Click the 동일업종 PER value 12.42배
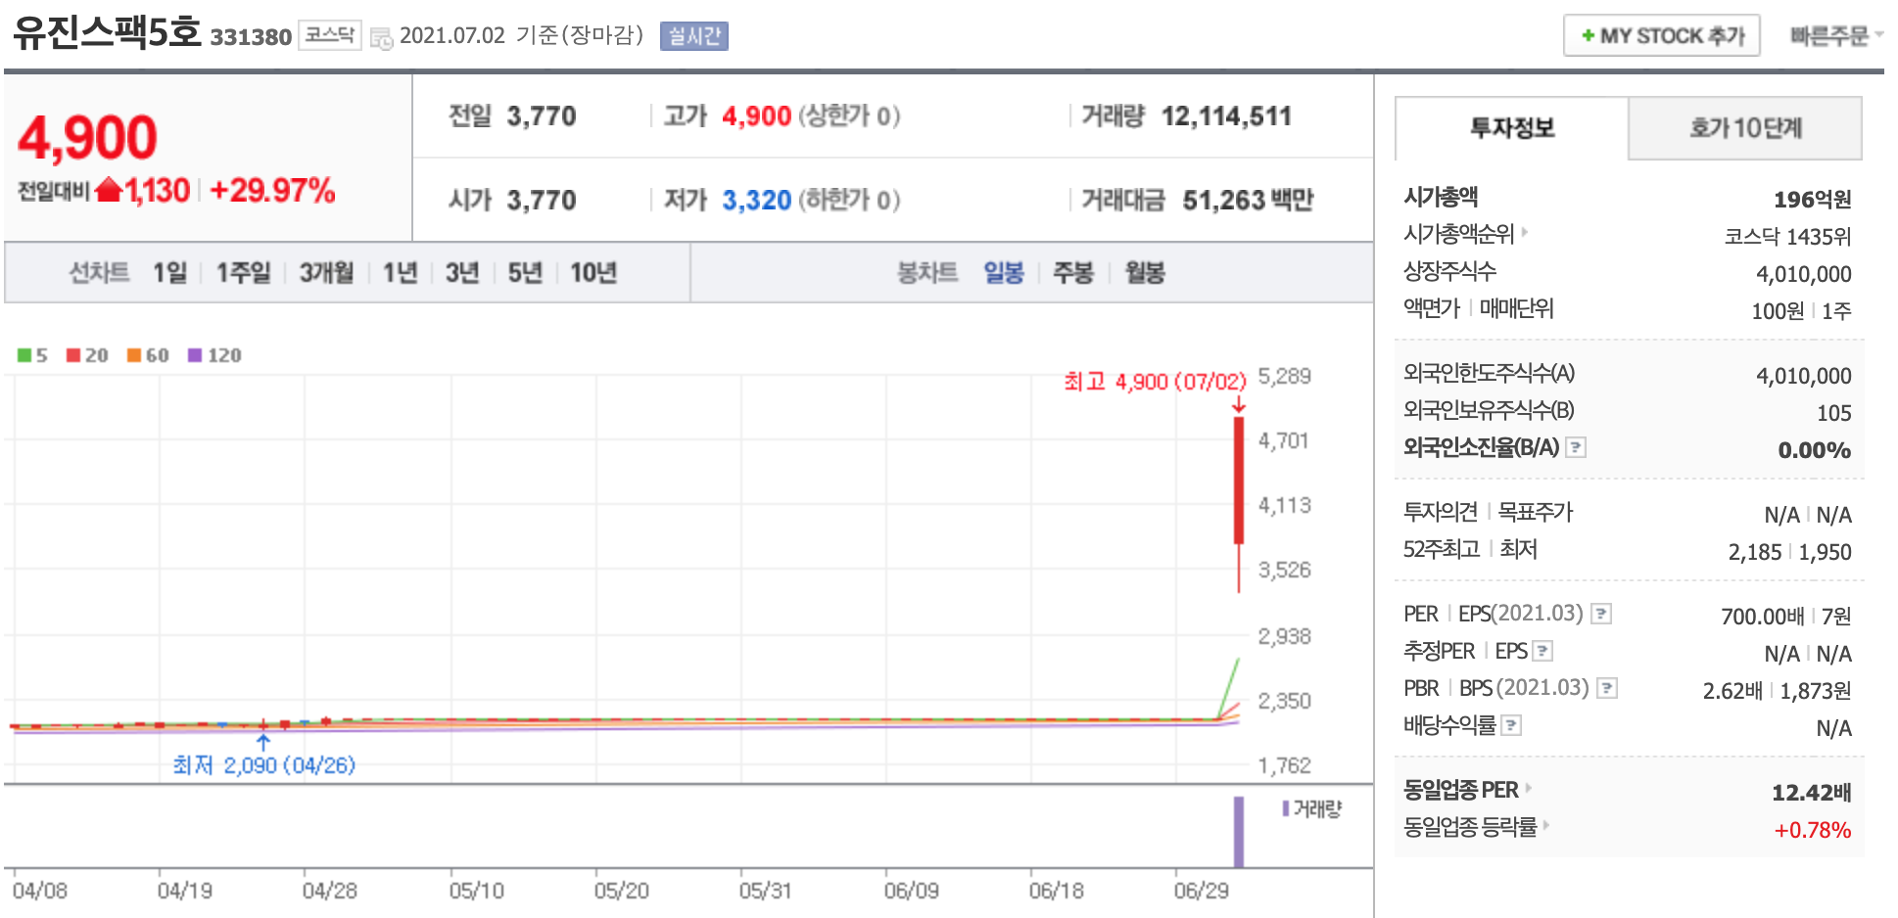 tap(1812, 793)
